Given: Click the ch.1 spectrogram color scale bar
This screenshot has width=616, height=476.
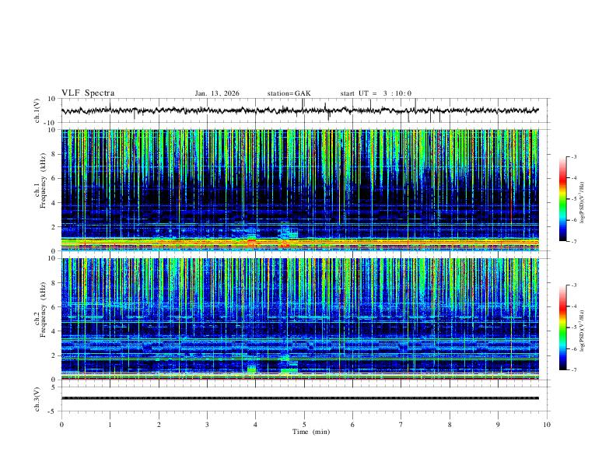Looking at the screenshot, I should click(562, 199).
